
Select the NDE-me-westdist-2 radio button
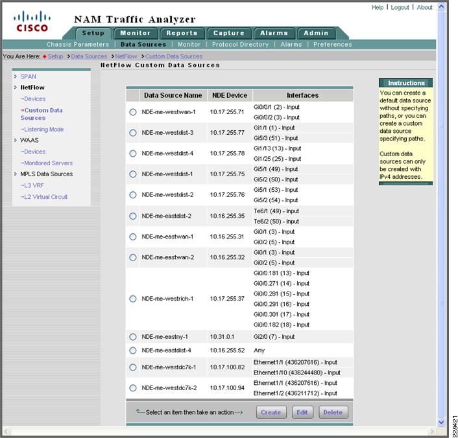(133, 195)
